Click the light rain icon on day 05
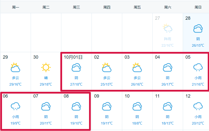209x131 pixels. (x=198, y=67)
